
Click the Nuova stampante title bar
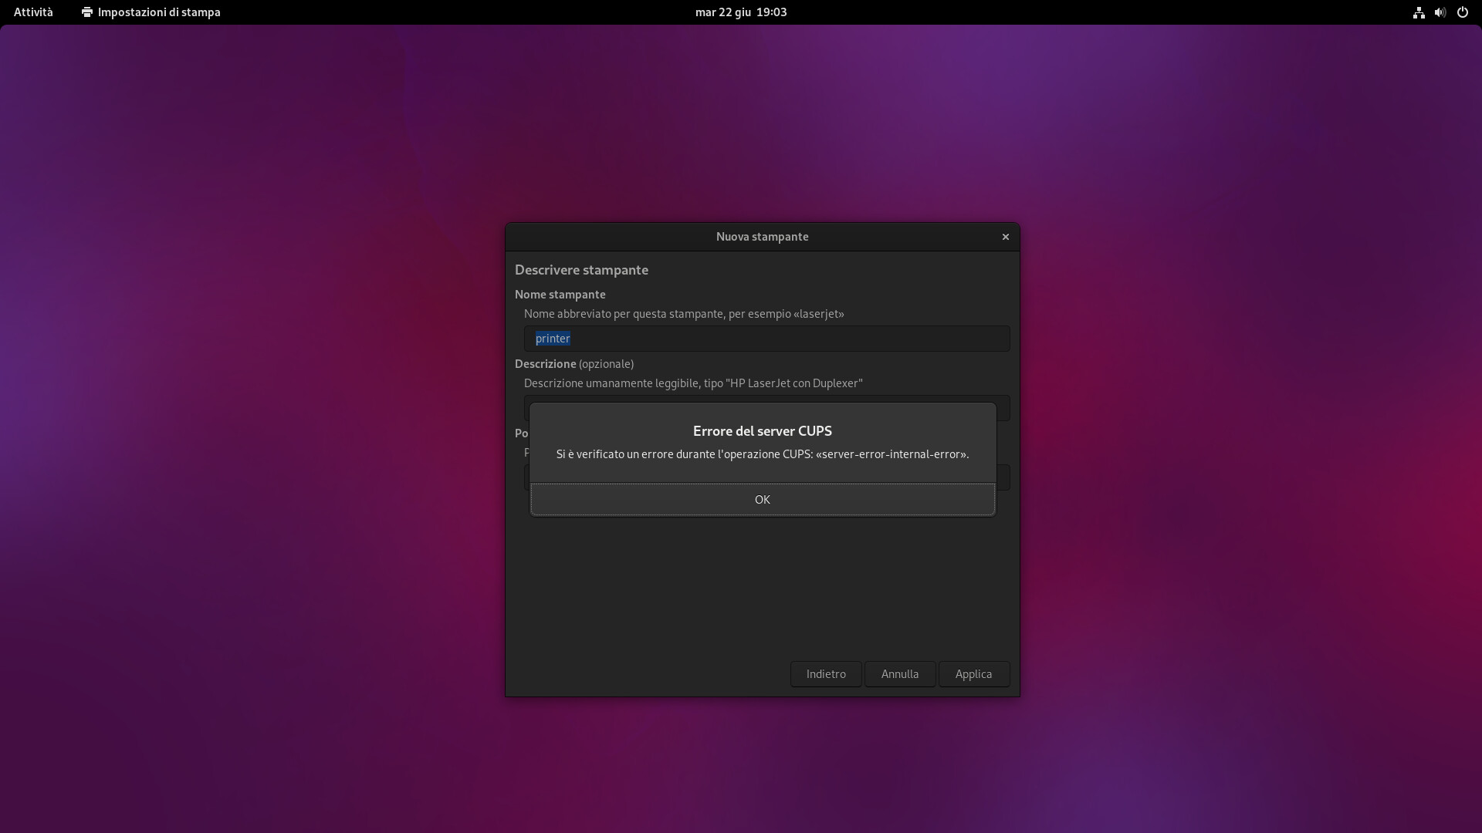coord(761,237)
